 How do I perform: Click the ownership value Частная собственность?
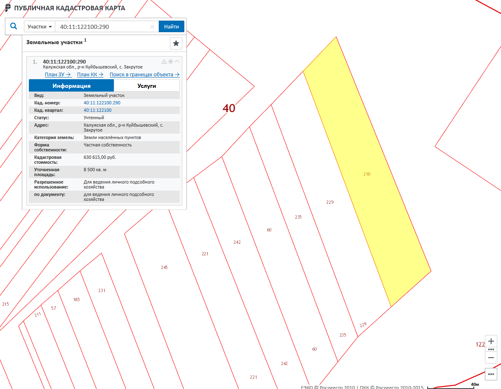coord(108,145)
